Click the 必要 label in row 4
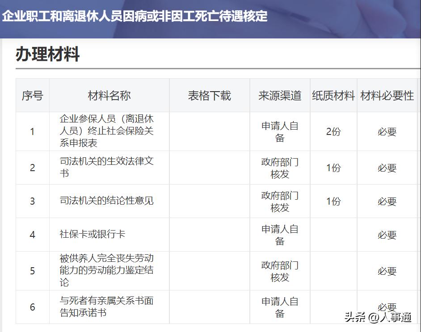The image size is (421, 332). coord(387,235)
